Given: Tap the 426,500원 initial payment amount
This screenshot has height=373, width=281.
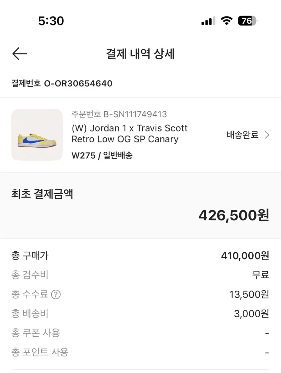Looking at the screenshot, I should [x=234, y=215].
